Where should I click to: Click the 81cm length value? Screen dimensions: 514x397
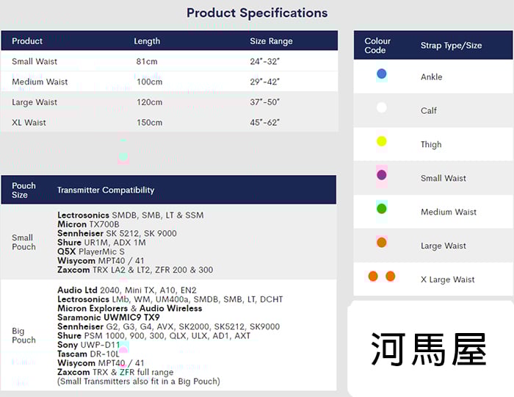[x=147, y=61]
